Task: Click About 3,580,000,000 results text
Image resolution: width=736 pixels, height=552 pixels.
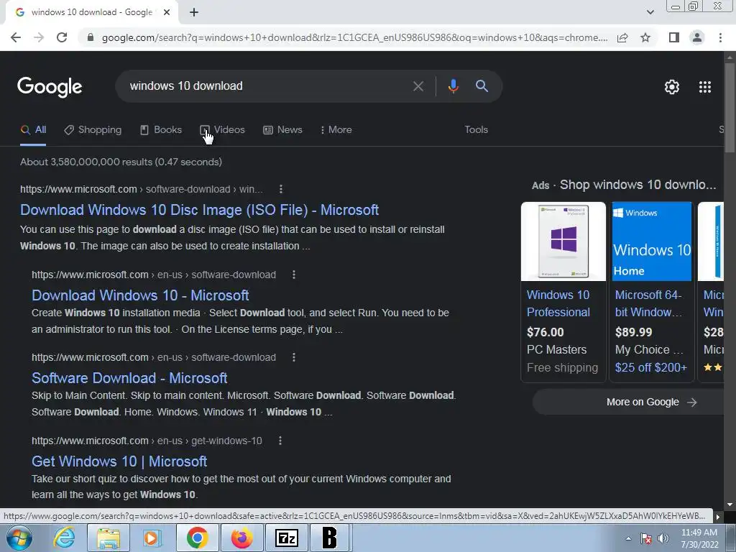Action: click(121, 162)
